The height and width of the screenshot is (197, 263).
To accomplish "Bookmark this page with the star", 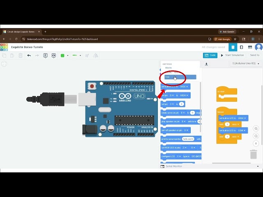I will tap(235, 39).
